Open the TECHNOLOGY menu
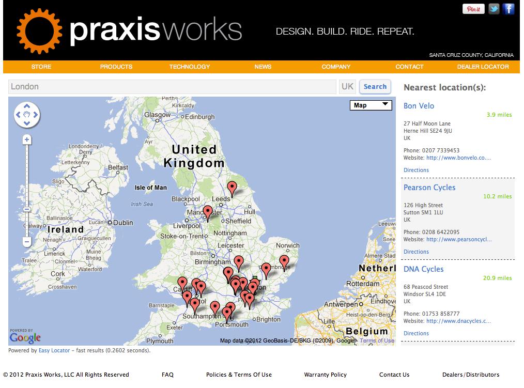The width and height of the screenshot is (524, 388). [x=190, y=67]
